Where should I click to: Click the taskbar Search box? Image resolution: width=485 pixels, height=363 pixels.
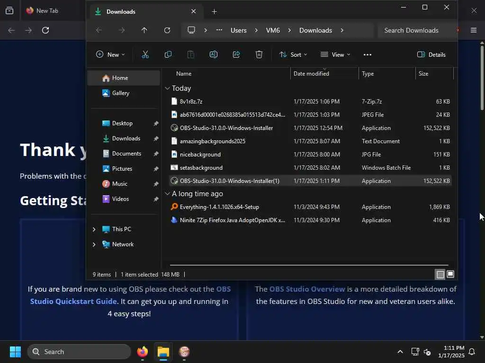[x=79, y=352]
